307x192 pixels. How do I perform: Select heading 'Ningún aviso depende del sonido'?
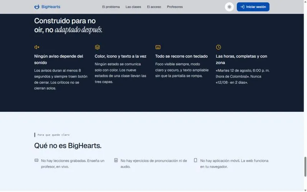click(59, 60)
